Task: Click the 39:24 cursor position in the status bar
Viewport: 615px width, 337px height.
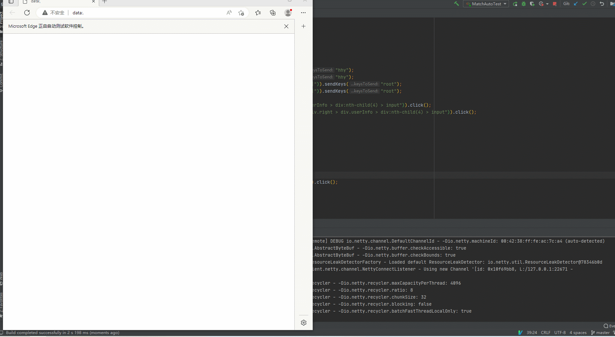Action: click(532, 333)
